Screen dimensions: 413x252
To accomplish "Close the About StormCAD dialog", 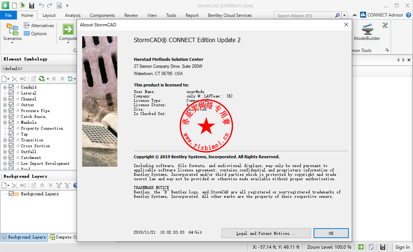I will click(346, 25).
